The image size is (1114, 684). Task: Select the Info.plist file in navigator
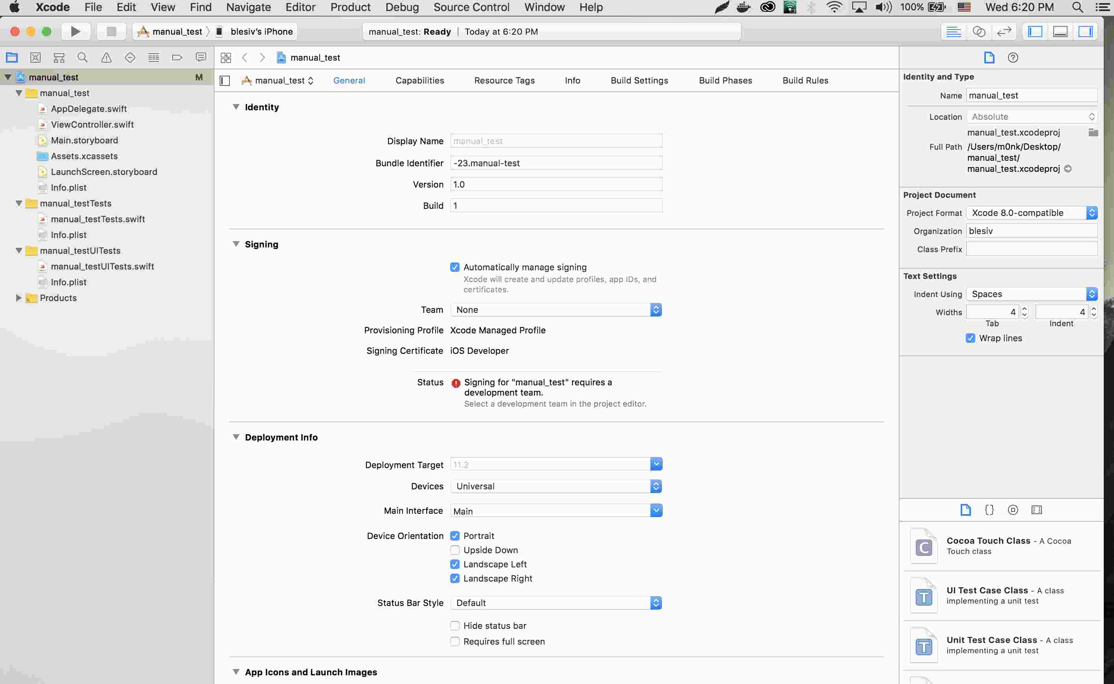click(x=69, y=188)
